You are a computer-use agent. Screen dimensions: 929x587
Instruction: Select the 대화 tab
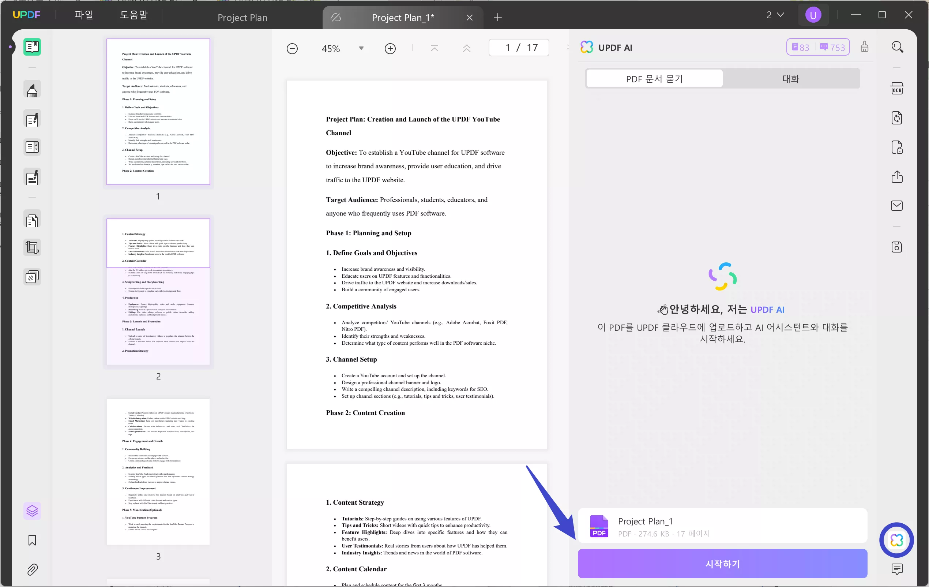pos(790,79)
